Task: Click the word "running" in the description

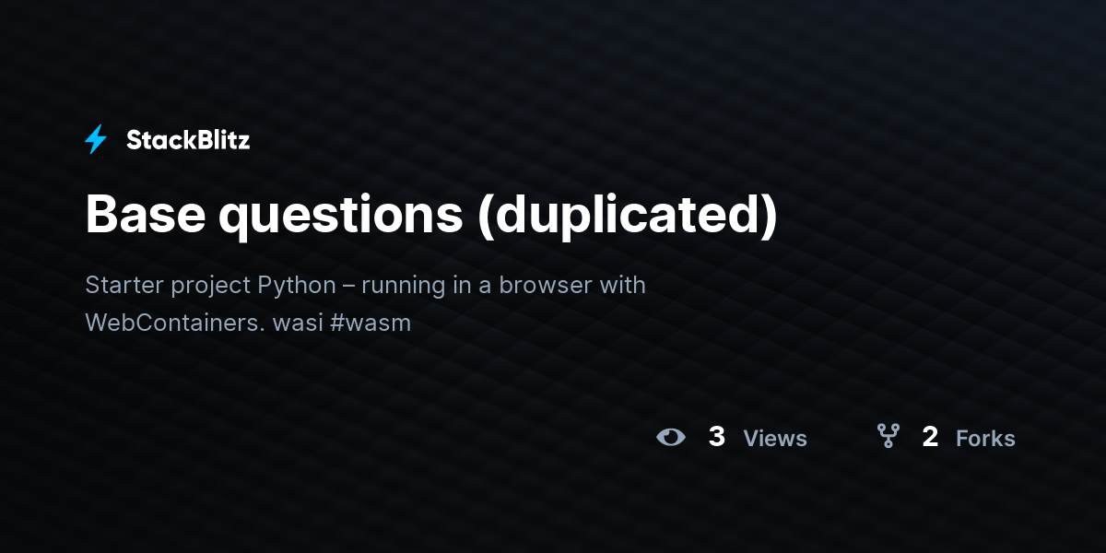Action: [403, 285]
